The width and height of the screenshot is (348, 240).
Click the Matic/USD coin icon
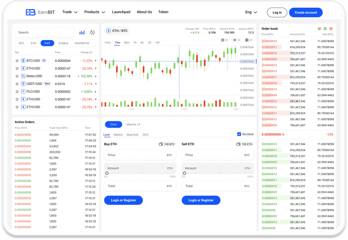tap(23, 76)
